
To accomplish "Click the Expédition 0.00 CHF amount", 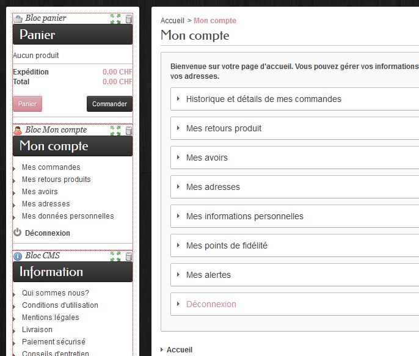I will (117, 72).
